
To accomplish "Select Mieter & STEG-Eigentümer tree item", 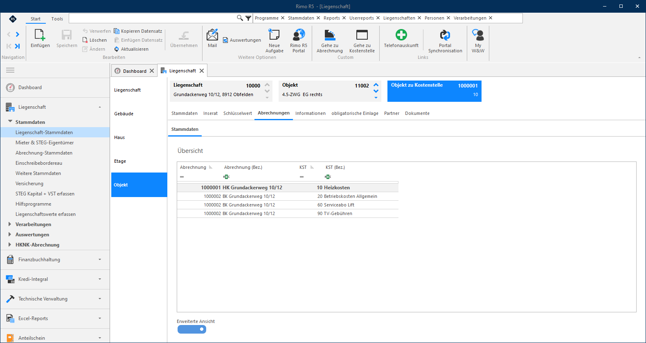I will (x=45, y=143).
